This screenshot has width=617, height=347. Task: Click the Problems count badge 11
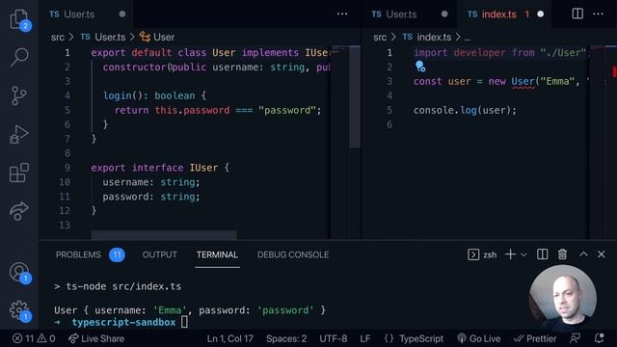tap(117, 254)
